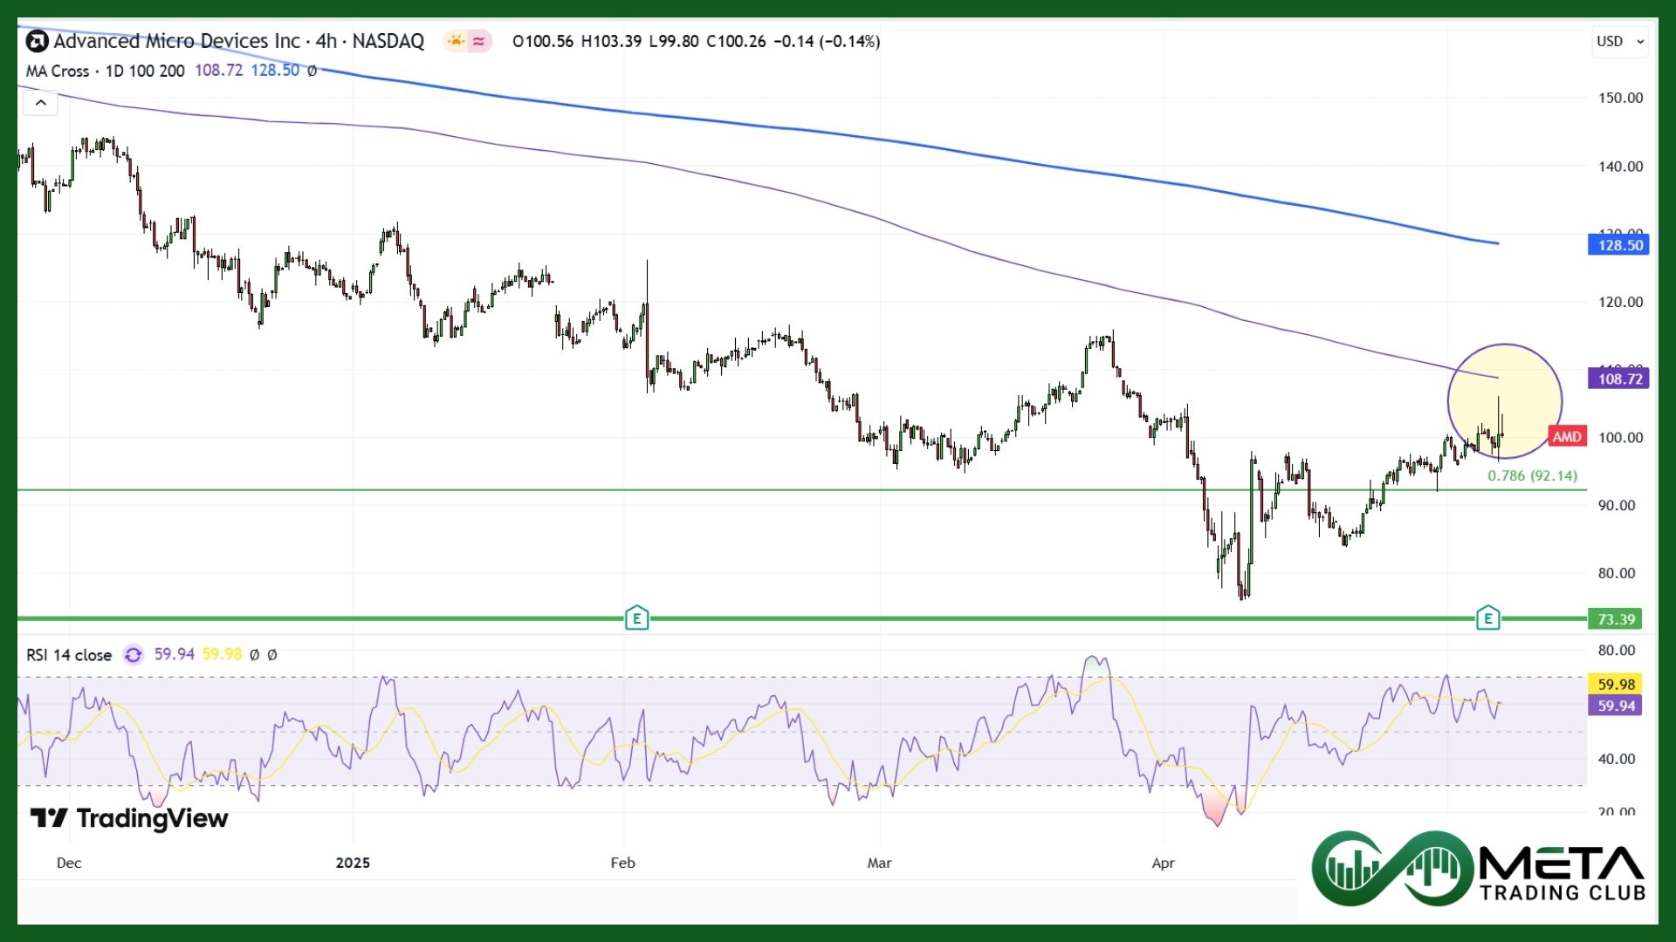Click the 2025 label on time axis
The width and height of the screenshot is (1676, 942).
click(x=353, y=863)
